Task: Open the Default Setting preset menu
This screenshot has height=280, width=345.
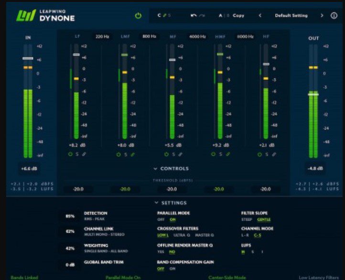Action: [291, 15]
